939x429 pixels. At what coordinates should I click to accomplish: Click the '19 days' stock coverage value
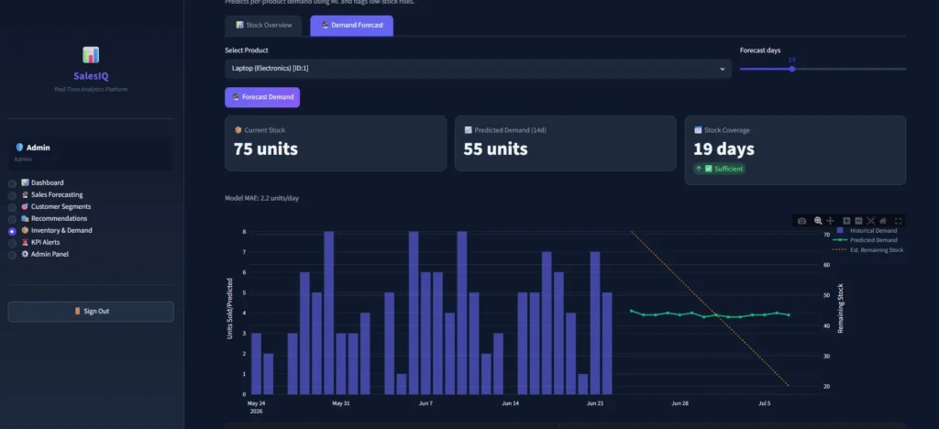point(724,149)
